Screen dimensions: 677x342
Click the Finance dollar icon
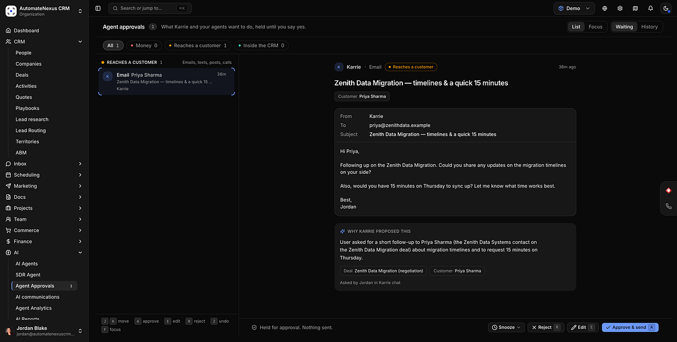point(8,242)
